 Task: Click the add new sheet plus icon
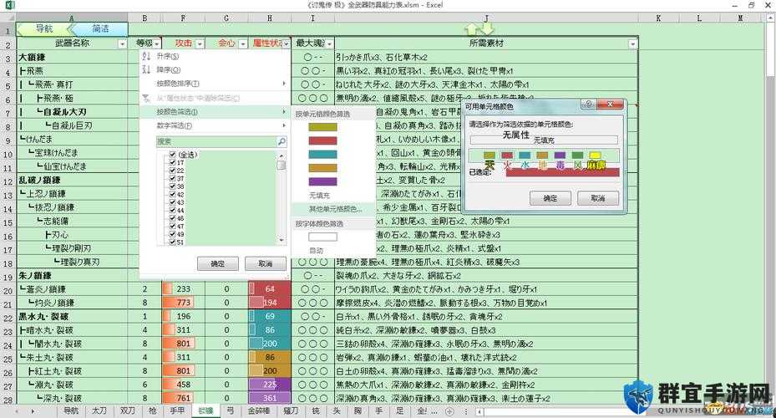coord(449,411)
